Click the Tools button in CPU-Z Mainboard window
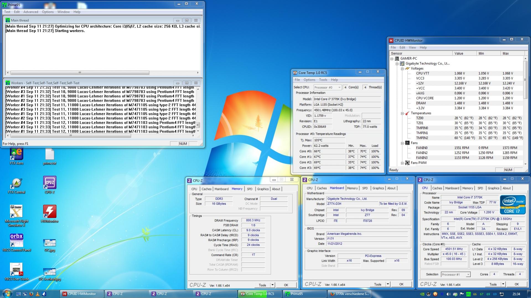The width and height of the screenshot is (531, 298). click(378, 284)
